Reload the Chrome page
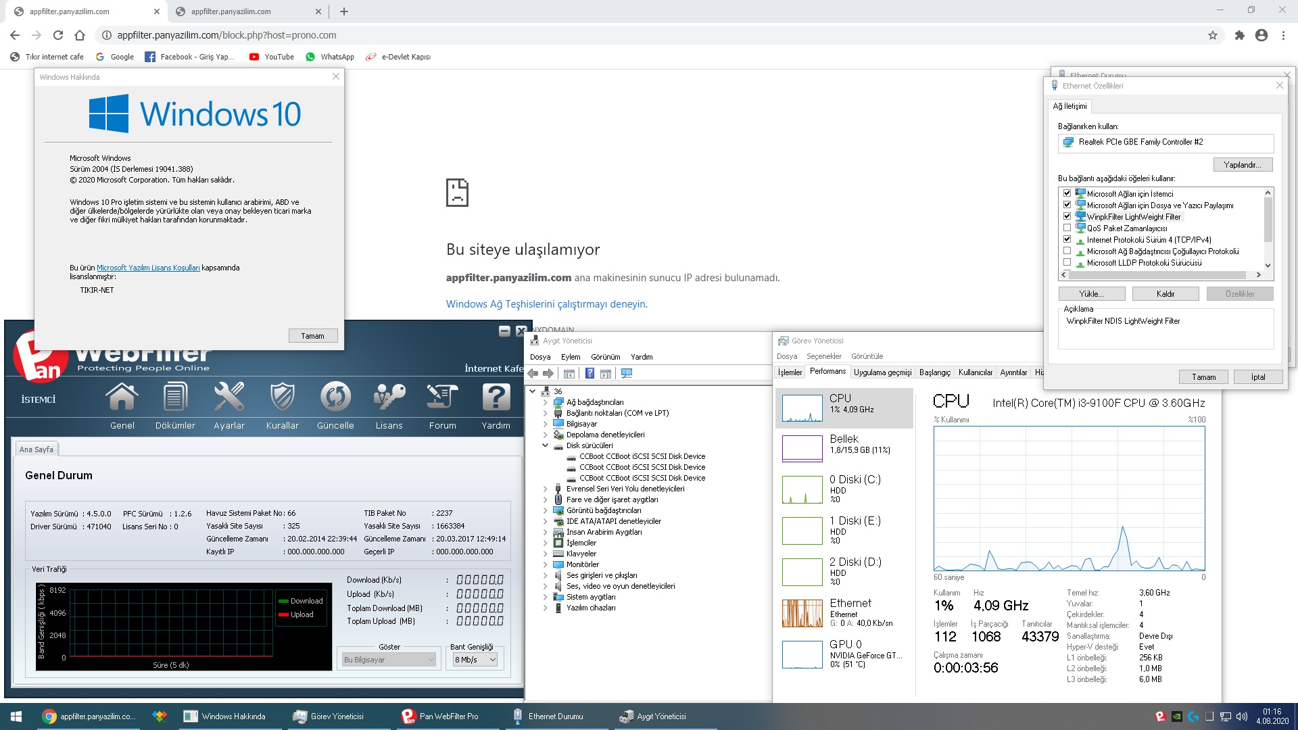This screenshot has height=730, width=1298. pos(58,35)
